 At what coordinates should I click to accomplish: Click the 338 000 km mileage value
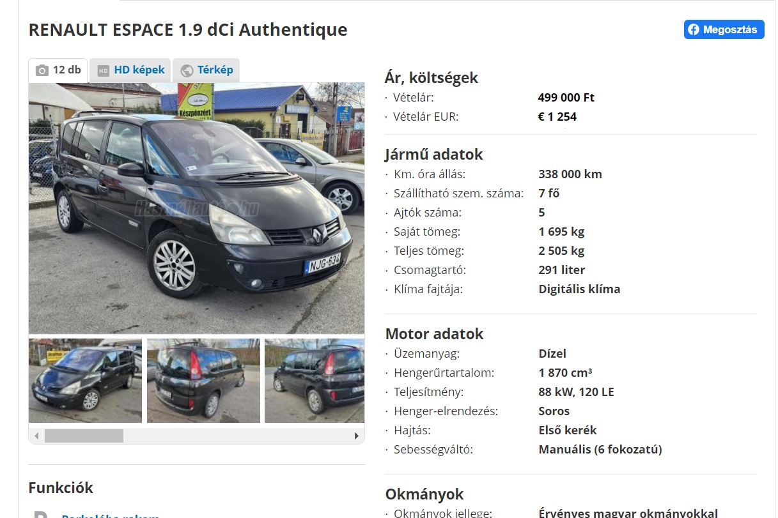tap(570, 174)
